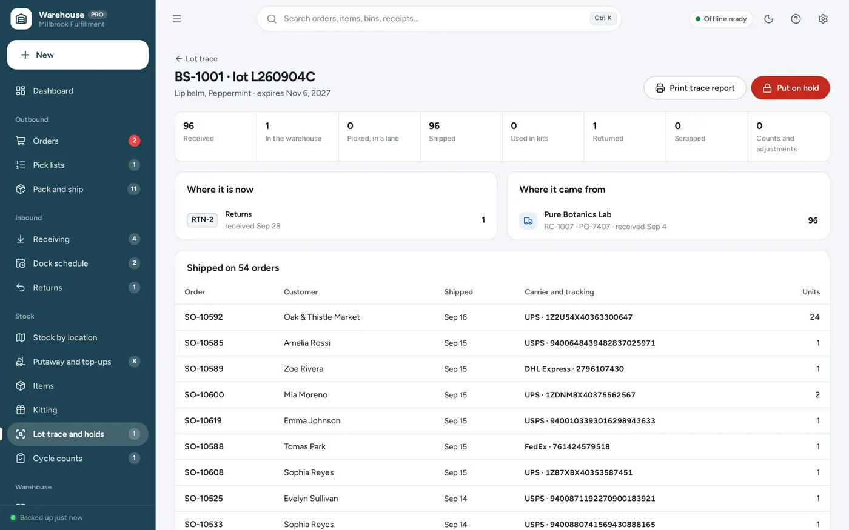
Task: Select customer Evelyn Sullivan
Action: tap(311, 499)
